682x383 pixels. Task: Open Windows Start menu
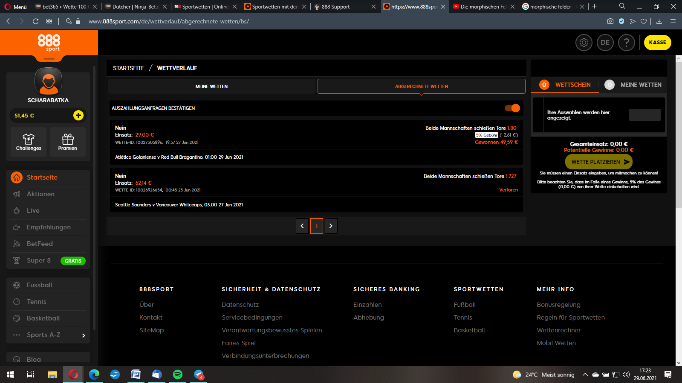pos(10,374)
